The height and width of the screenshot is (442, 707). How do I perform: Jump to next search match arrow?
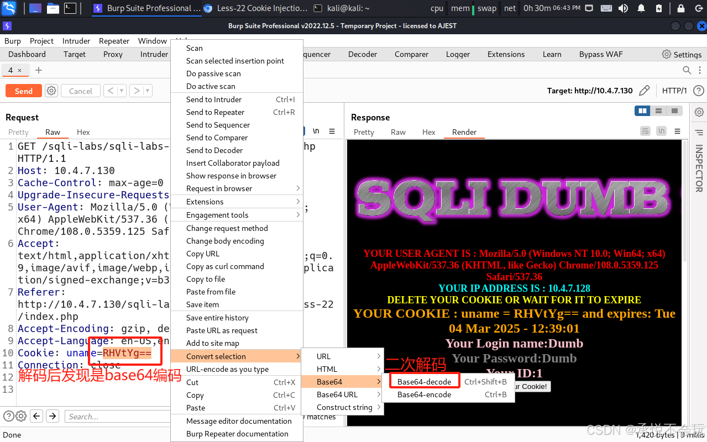coord(53,416)
